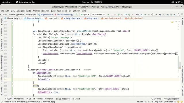
Task: Click Activities in the top bar
Action: [x=7, y=2]
